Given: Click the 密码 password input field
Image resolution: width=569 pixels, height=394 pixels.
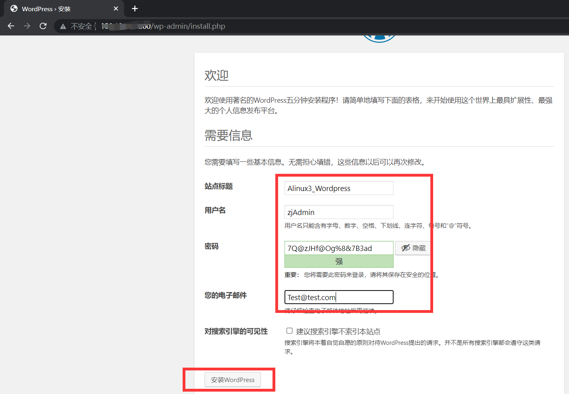Looking at the screenshot, I should click(x=339, y=248).
